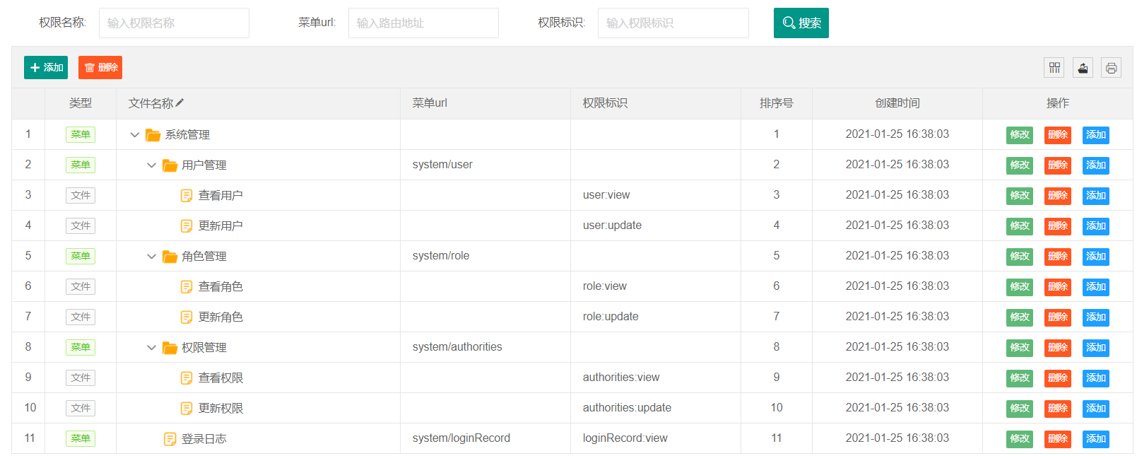Select the 查看用户 tree row
The width and height of the screenshot is (1137, 456).
click(x=572, y=195)
